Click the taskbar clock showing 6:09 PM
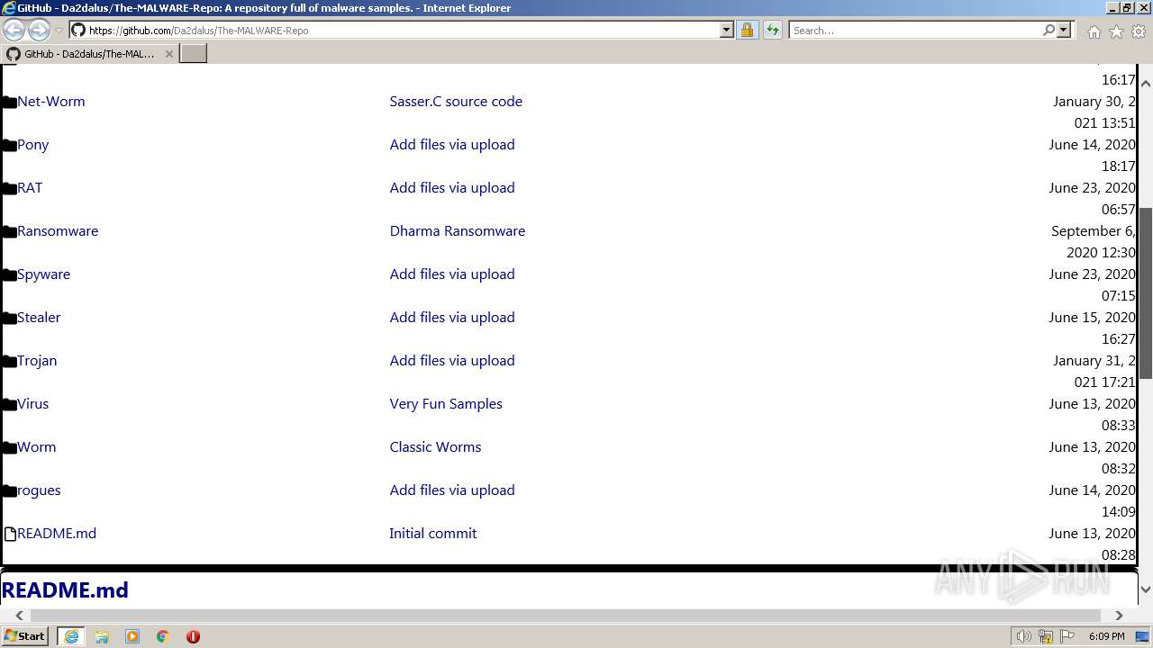The height and width of the screenshot is (648, 1153). (x=1106, y=636)
